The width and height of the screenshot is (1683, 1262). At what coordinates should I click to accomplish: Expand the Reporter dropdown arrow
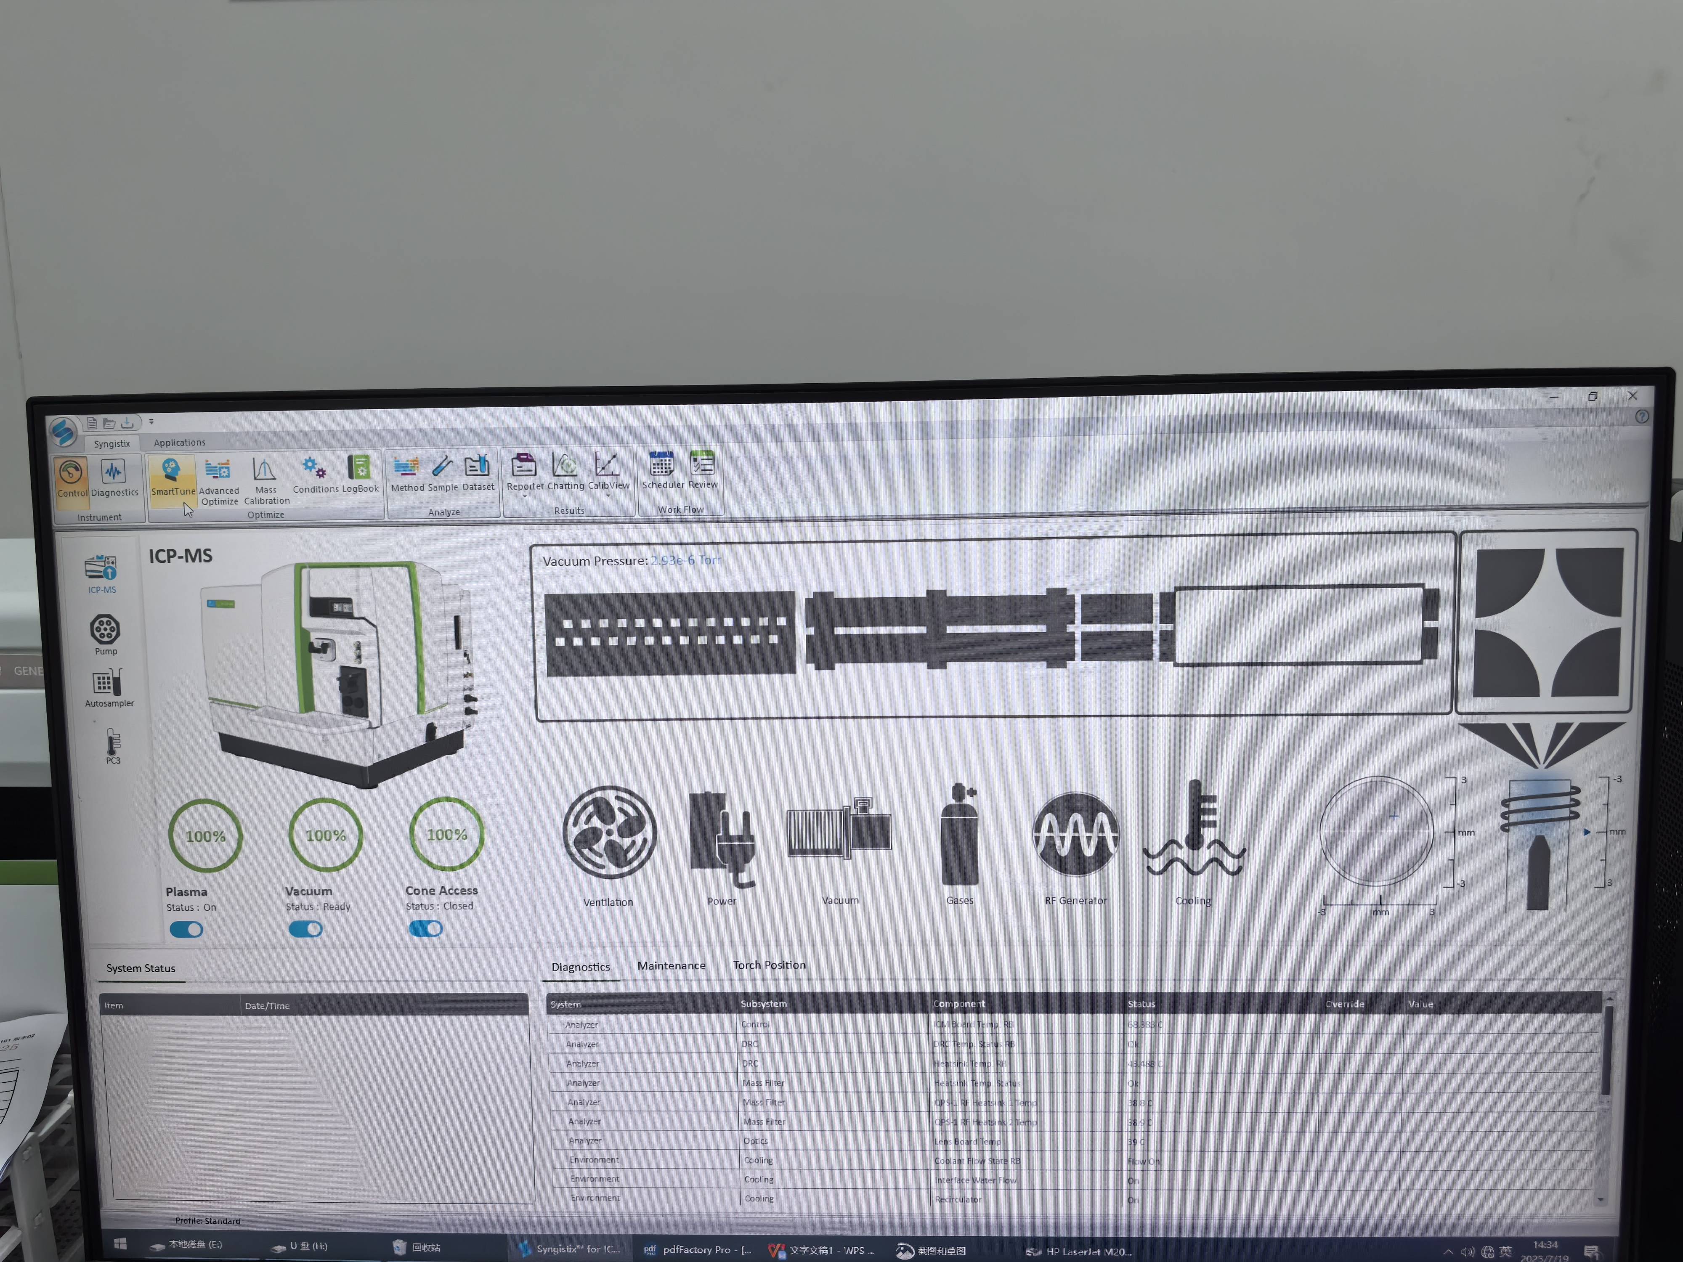(525, 497)
